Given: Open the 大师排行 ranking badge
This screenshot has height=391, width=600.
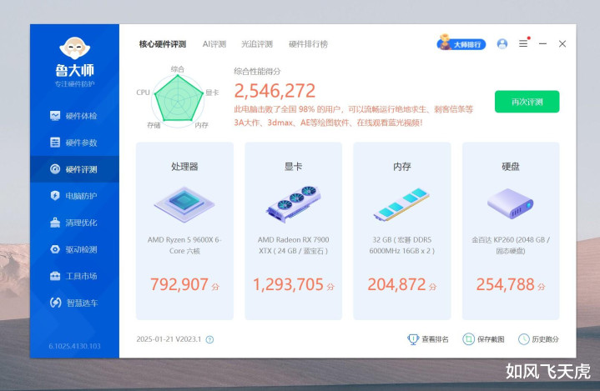Looking at the screenshot, I should (x=461, y=43).
